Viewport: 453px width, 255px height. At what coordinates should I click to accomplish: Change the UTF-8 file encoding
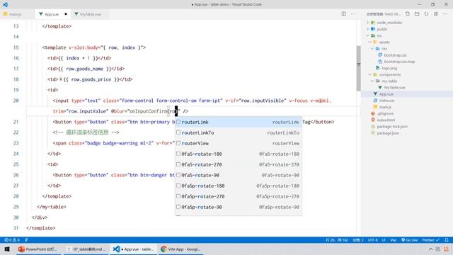point(372,240)
